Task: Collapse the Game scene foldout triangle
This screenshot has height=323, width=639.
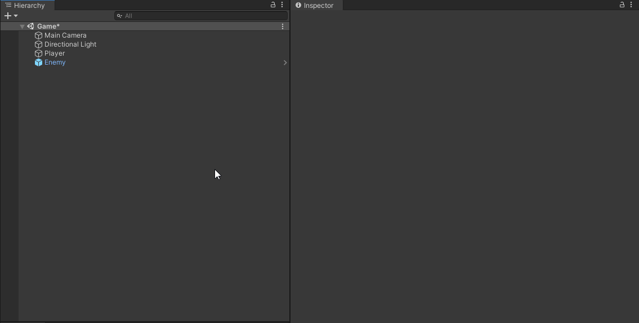Action: tap(23, 26)
